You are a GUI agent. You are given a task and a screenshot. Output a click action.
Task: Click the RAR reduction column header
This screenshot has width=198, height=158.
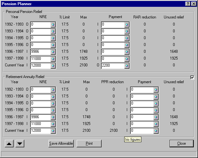point(145,17)
